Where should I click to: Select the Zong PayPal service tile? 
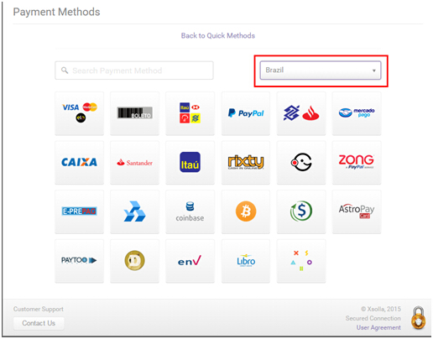click(357, 163)
